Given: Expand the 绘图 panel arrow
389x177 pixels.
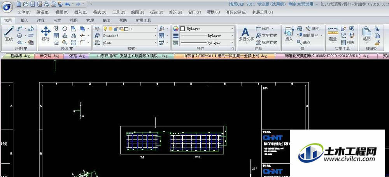Looking at the screenshot, I should pos(25,49).
